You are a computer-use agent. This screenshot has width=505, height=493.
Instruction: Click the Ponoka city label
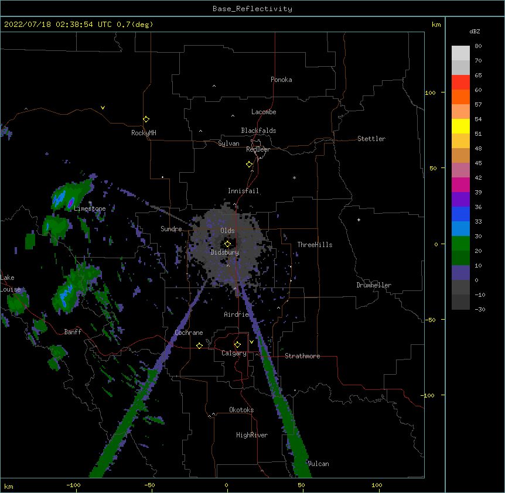click(281, 80)
